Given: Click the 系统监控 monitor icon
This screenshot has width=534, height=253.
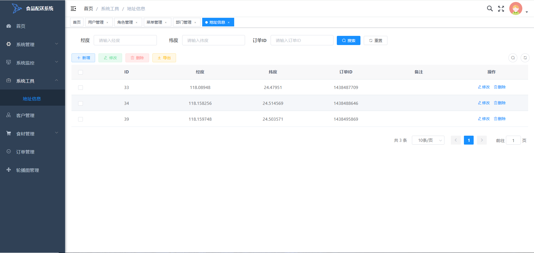Looking at the screenshot, I should (x=9, y=62).
